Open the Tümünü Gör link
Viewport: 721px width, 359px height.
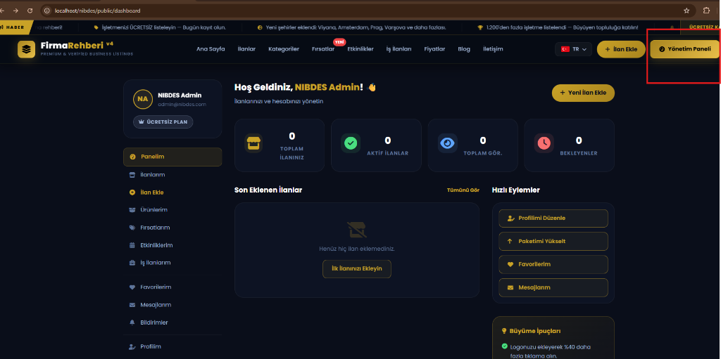(463, 190)
